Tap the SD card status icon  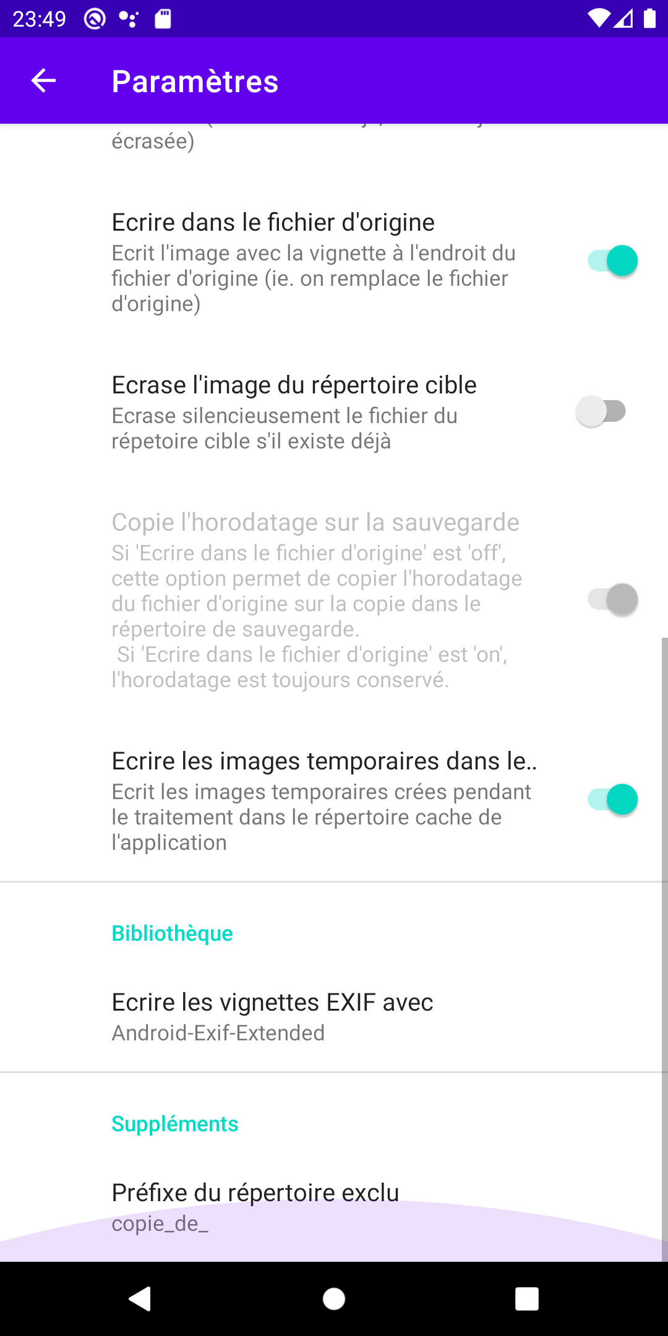(163, 19)
